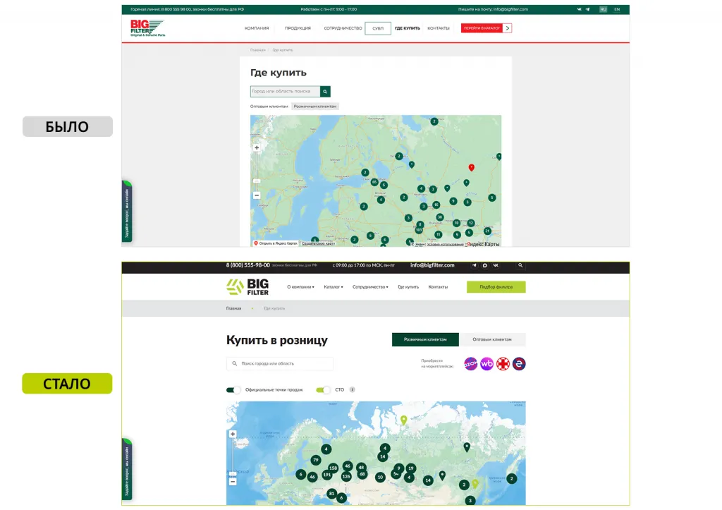Screen dimensions: 722x510
Task: Open the Главная breadcrumb on new site
Action: coord(233,308)
